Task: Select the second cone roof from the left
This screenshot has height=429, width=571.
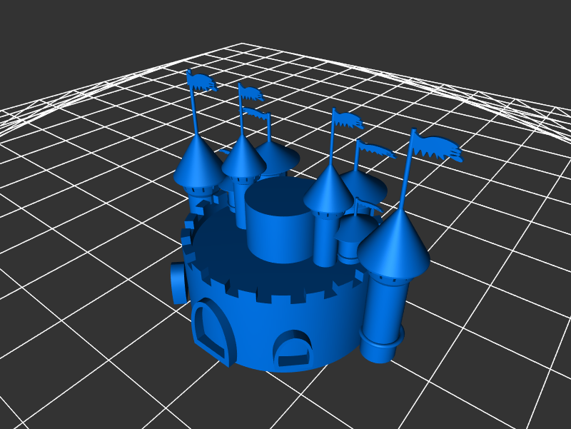Action: pyautogui.click(x=243, y=157)
